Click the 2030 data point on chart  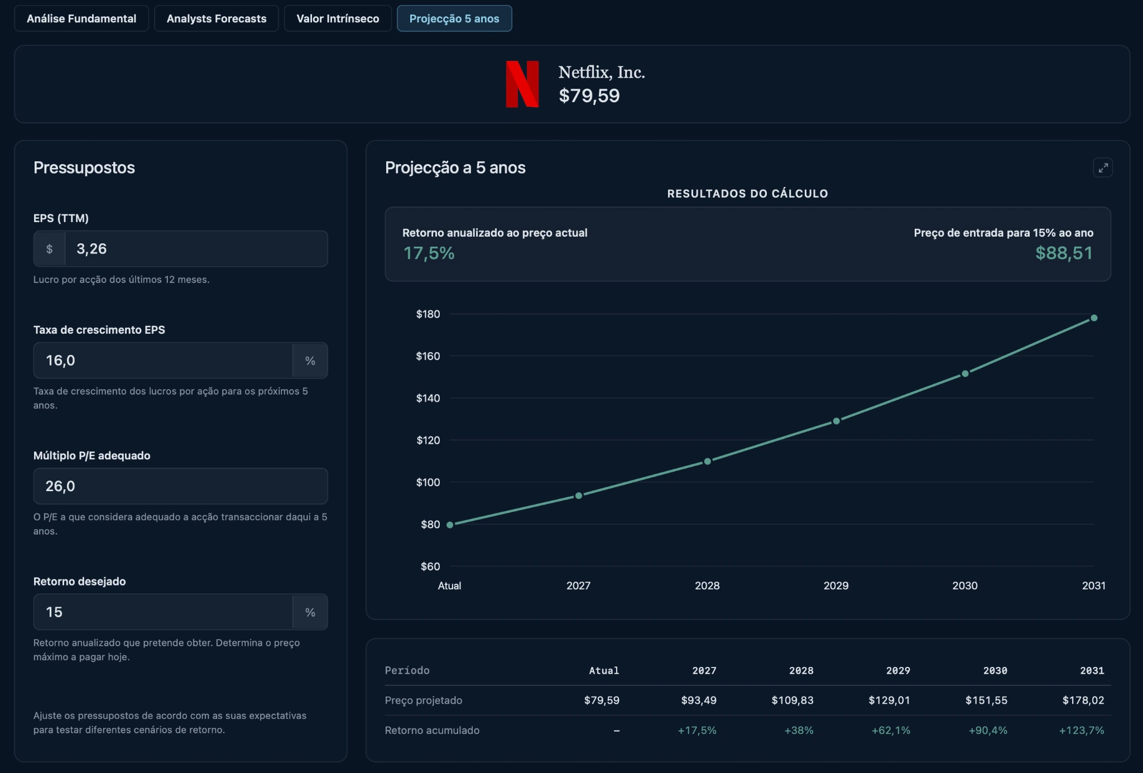point(965,374)
